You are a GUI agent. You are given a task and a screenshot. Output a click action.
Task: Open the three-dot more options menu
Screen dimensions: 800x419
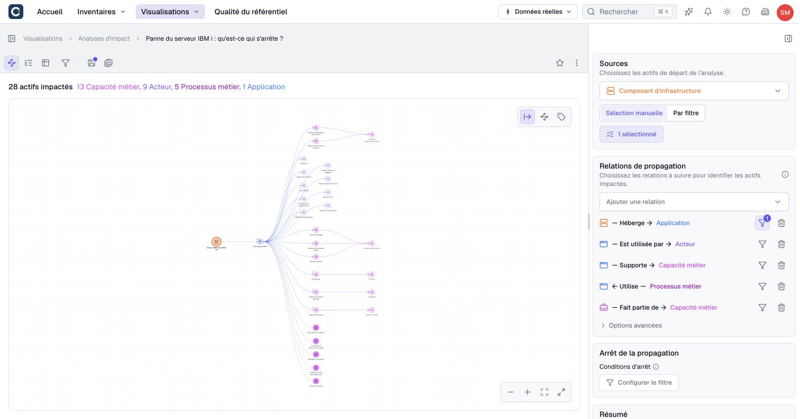point(577,63)
